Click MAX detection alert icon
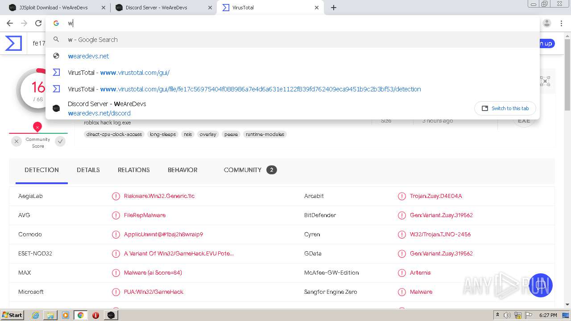Viewport: 571px width, 321px height. pos(116,273)
